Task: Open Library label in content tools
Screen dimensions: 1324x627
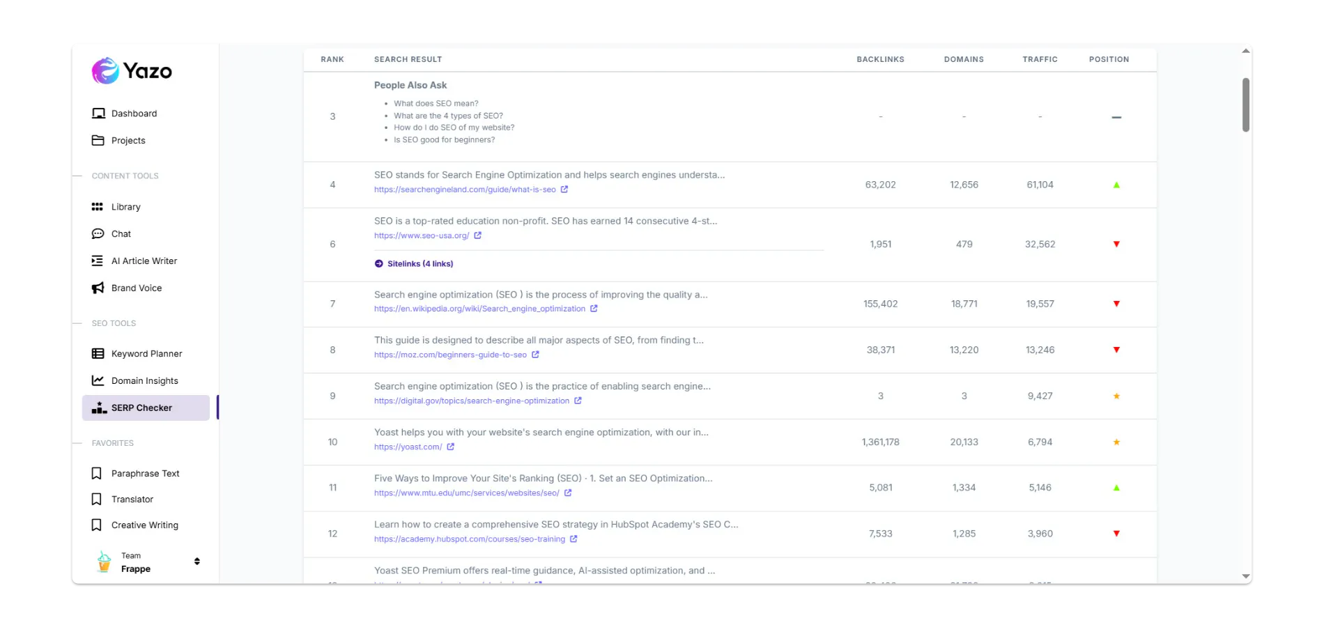Action: click(126, 207)
